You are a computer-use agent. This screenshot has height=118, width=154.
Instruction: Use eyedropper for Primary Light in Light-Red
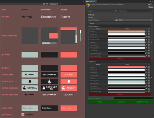click(146, 83)
